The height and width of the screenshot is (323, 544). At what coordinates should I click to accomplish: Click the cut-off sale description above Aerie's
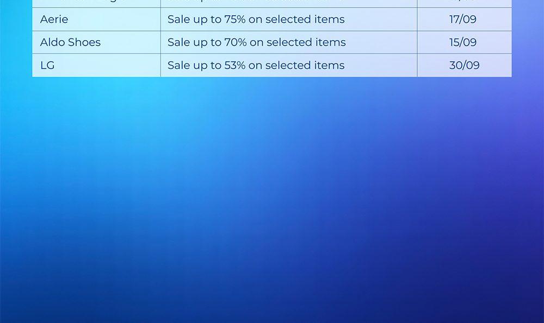[x=288, y=3]
